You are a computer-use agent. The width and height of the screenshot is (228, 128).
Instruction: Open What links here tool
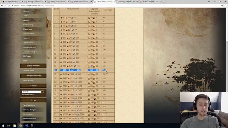pyautogui.click(x=29, y=105)
